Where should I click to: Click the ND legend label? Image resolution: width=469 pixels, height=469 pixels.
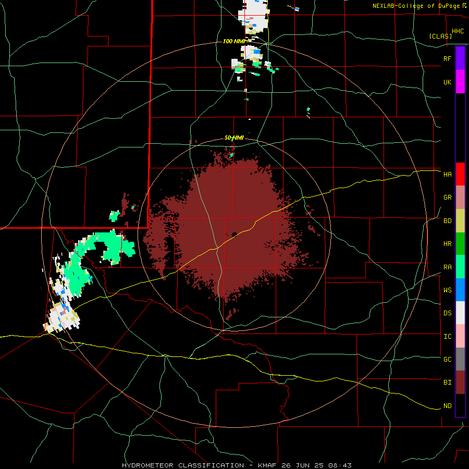click(x=447, y=406)
